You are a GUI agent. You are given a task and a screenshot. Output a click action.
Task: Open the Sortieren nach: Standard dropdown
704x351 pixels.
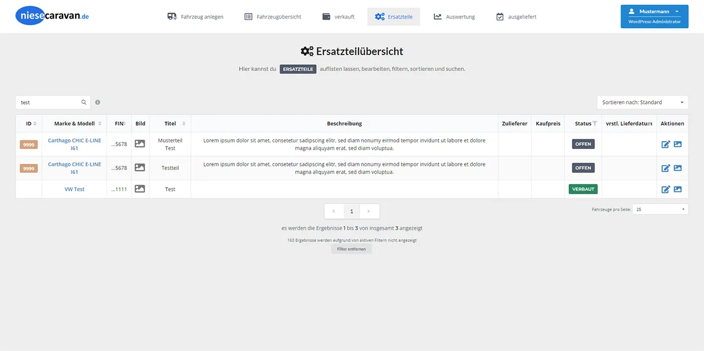coord(642,102)
